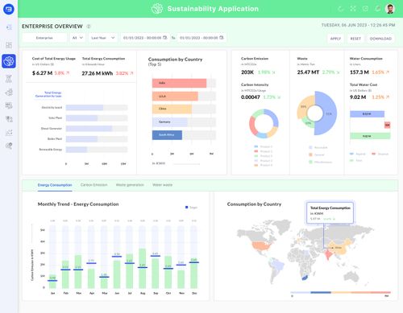Click the Germany bar in country chart

click(169, 122)
